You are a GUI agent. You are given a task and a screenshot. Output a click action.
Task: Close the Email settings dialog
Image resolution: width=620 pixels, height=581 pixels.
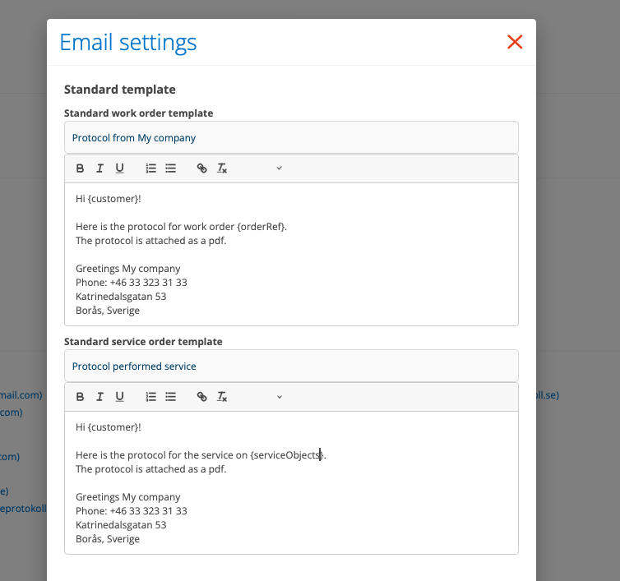(515, 42)
